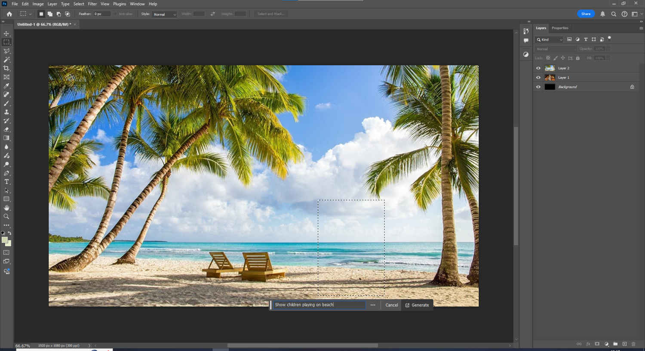Hide the Background layer
645x351 pixels.
point(538,87)
